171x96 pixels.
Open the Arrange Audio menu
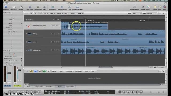[73, 13]
